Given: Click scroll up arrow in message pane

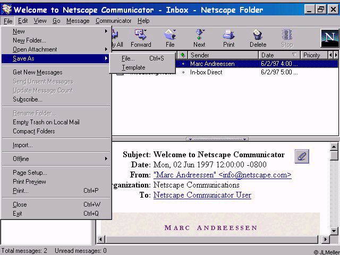Looking at the screenshot, I should (x=334, y=147).
